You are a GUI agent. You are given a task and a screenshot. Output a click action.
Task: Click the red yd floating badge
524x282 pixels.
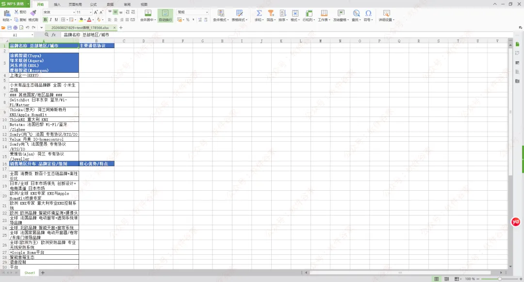516,221
